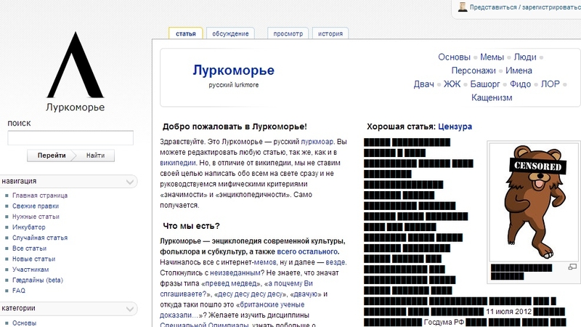This screenshot has width=581, height=327.
Task: Follow the везде link
Action: [336, 262]
